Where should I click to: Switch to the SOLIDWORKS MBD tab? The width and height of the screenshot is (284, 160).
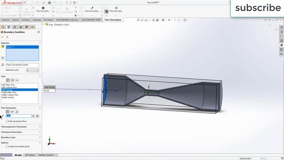click(x=91, y=20)
